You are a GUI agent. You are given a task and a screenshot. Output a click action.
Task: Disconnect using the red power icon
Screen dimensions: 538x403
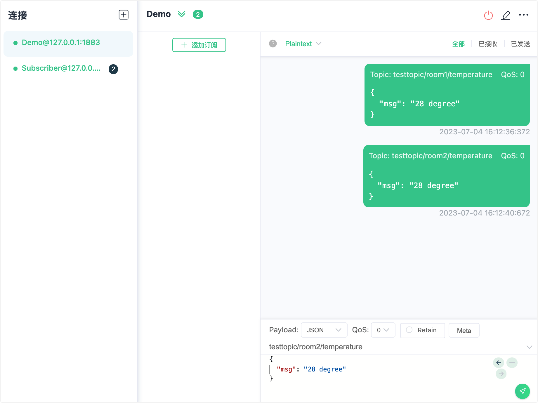[x=488, y=15]
